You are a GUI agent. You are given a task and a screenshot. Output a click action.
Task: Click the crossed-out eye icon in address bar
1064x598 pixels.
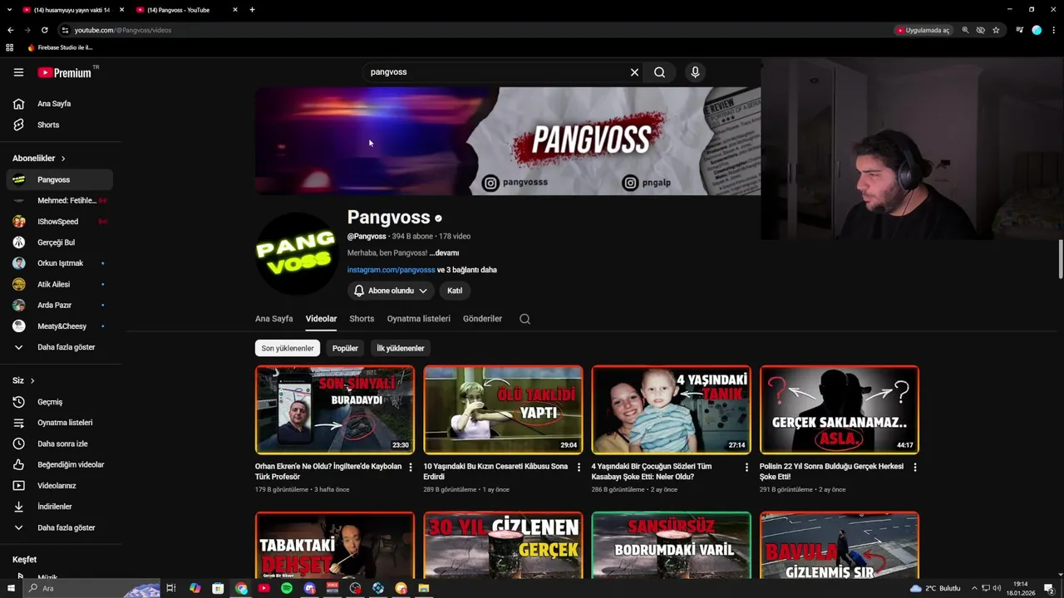(981, 30)
